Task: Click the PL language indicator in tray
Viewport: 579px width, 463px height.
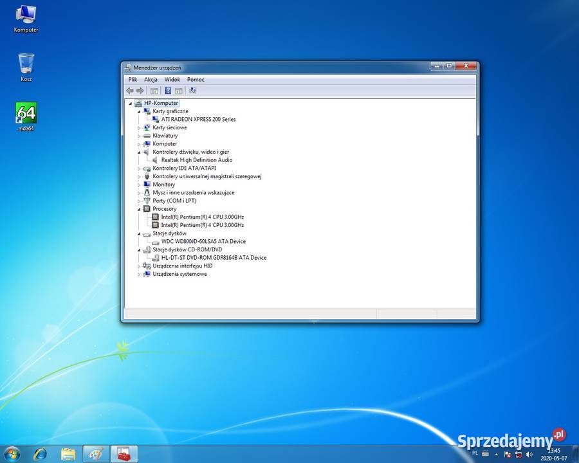Action: [x=475, y=453]
